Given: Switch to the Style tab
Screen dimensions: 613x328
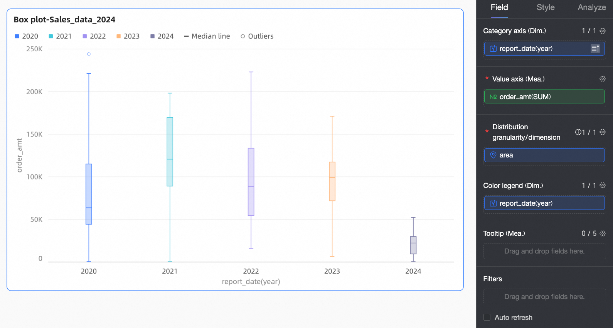Looking at the screenshot, I should pyautogui.click(x=546, y=7).
